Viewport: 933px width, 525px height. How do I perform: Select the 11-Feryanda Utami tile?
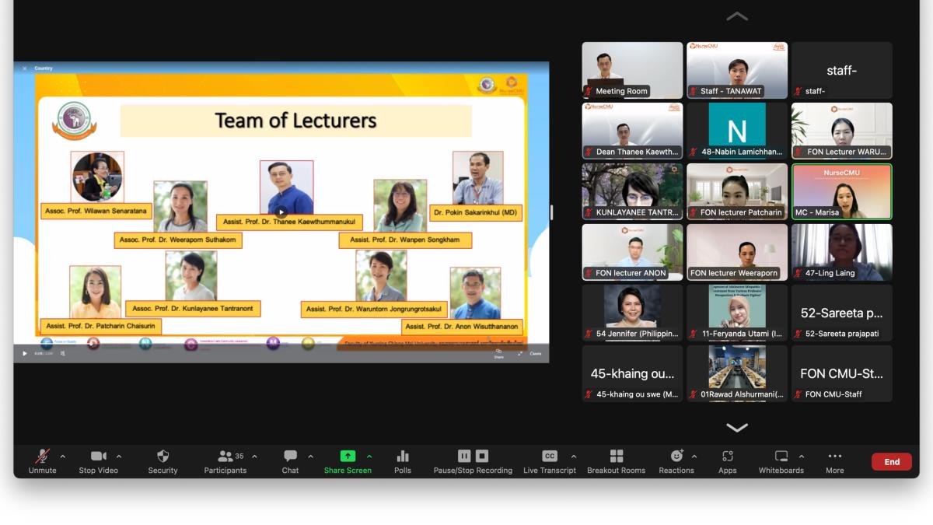(737, 313)
